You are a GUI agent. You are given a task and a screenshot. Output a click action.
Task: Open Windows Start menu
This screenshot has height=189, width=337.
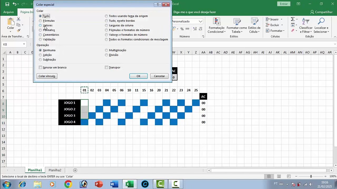coord(6,184)
